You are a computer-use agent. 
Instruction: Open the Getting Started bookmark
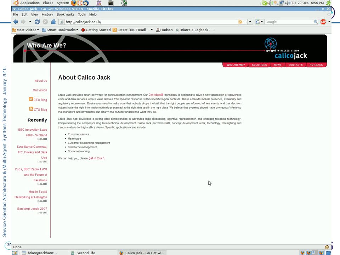click(96, 30)
